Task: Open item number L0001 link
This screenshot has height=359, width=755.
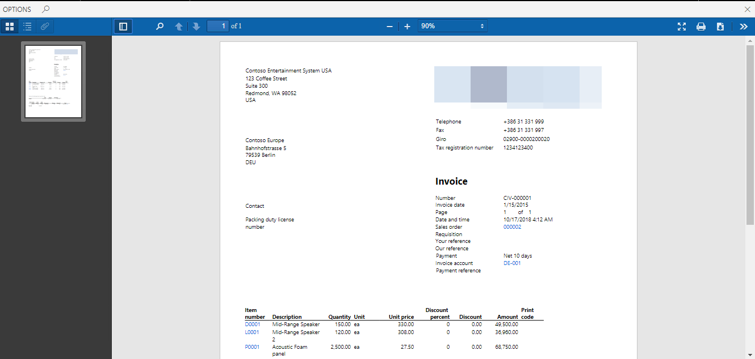Action: coord(252,332)
